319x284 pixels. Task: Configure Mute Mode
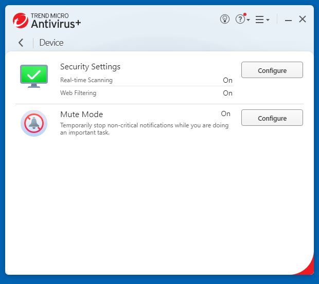click(272, 118)
